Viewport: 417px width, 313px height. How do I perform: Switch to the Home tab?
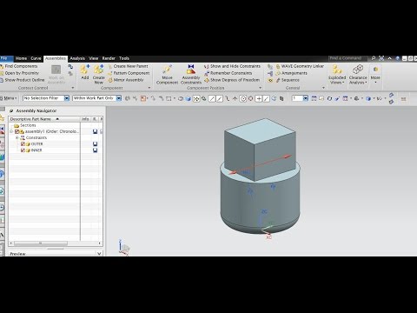click(21, 58)
